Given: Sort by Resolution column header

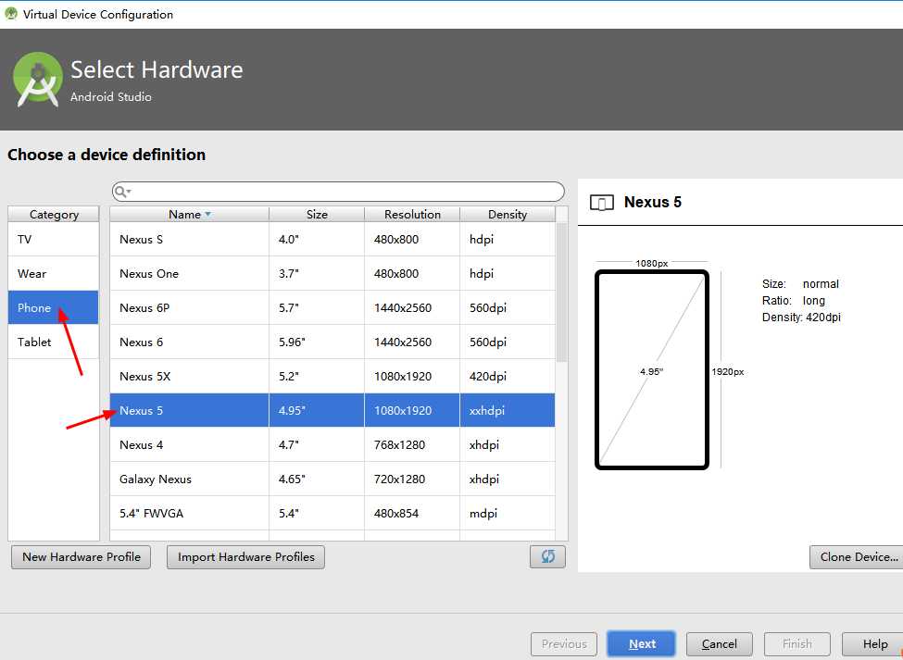Looking at the screenshot, I should 412,214.
